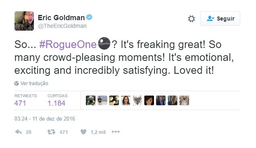Click the retweet icon
The height and width of the screenshot is (148, 256).
coord(51,132)
